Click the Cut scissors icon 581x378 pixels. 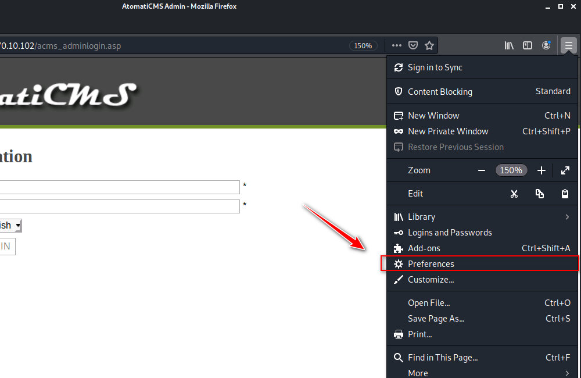click(x=514, y=194)
